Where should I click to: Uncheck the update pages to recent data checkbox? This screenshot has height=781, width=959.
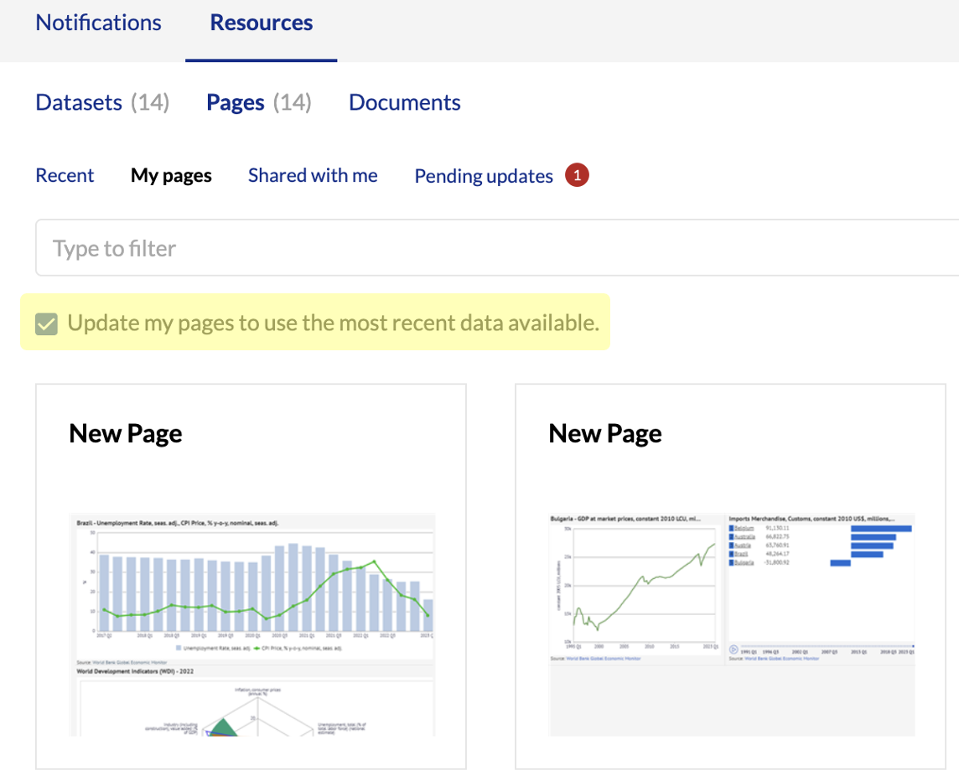pyautogui.click(x=46, y=323)
